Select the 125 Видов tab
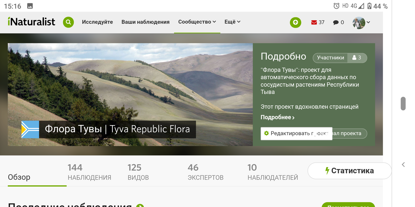The image size is (415, 207). pyautogui.click(x=138, y=172)
